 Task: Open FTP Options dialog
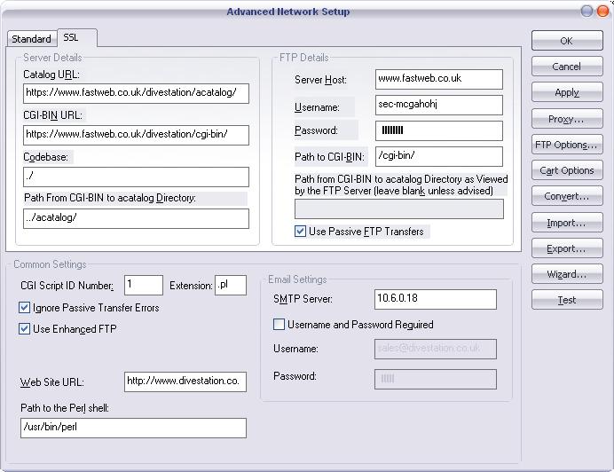566,145
